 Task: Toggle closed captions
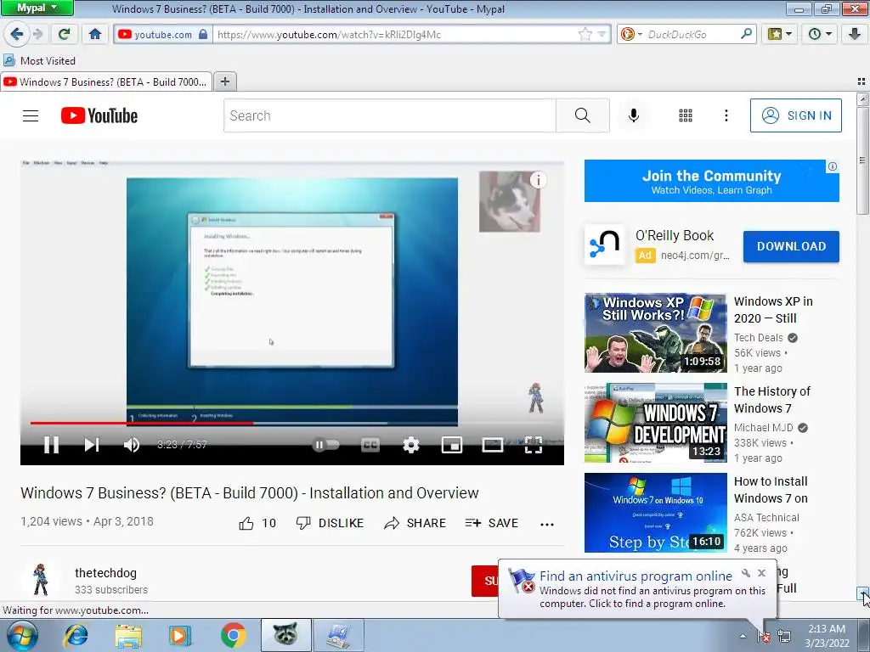tap(370, 445)
